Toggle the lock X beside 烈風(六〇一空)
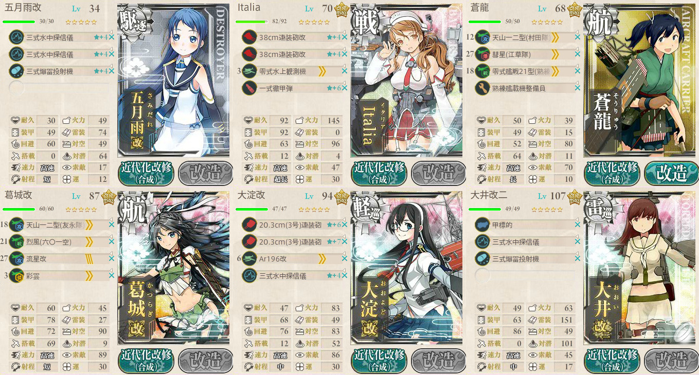The image size is (699, 375). coord(112,241)
